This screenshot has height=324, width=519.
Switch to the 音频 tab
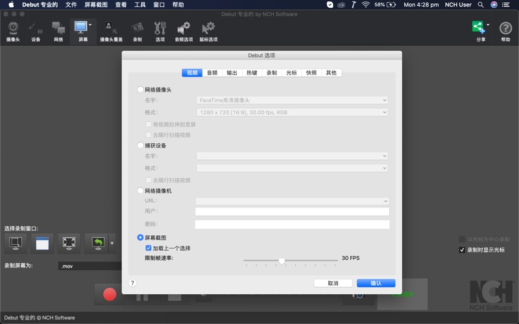click(x=212, y=73)
